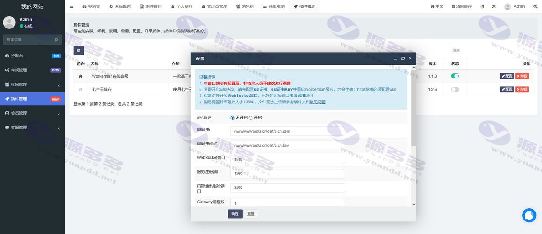This screenshot has width=542, height=234.
Task: Click version 1.1.0 in the table
Action: coord(432,76)
